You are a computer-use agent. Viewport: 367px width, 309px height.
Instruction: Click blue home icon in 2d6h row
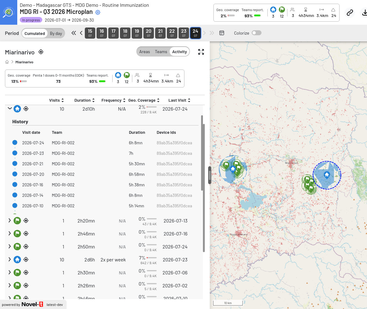(17, 260)
